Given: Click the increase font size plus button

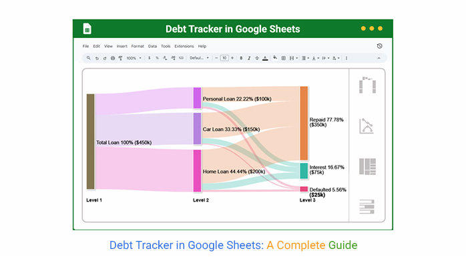Looking at the screenshot, I should pyautogui.click(x=232, y=58).
